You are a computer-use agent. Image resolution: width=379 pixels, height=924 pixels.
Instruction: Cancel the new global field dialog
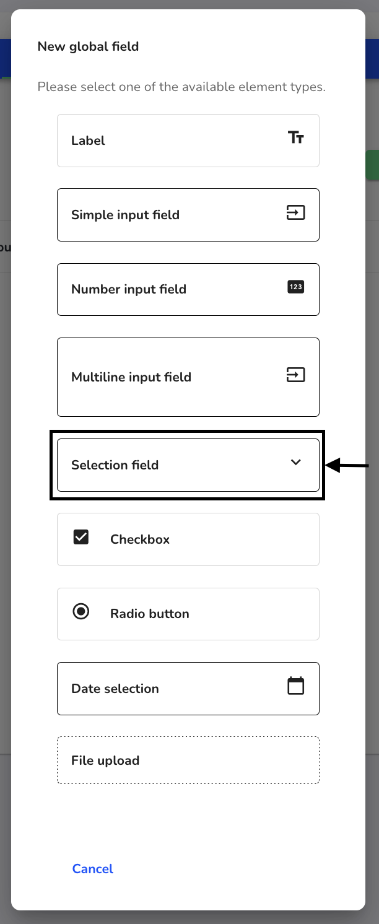click(93, 869)
